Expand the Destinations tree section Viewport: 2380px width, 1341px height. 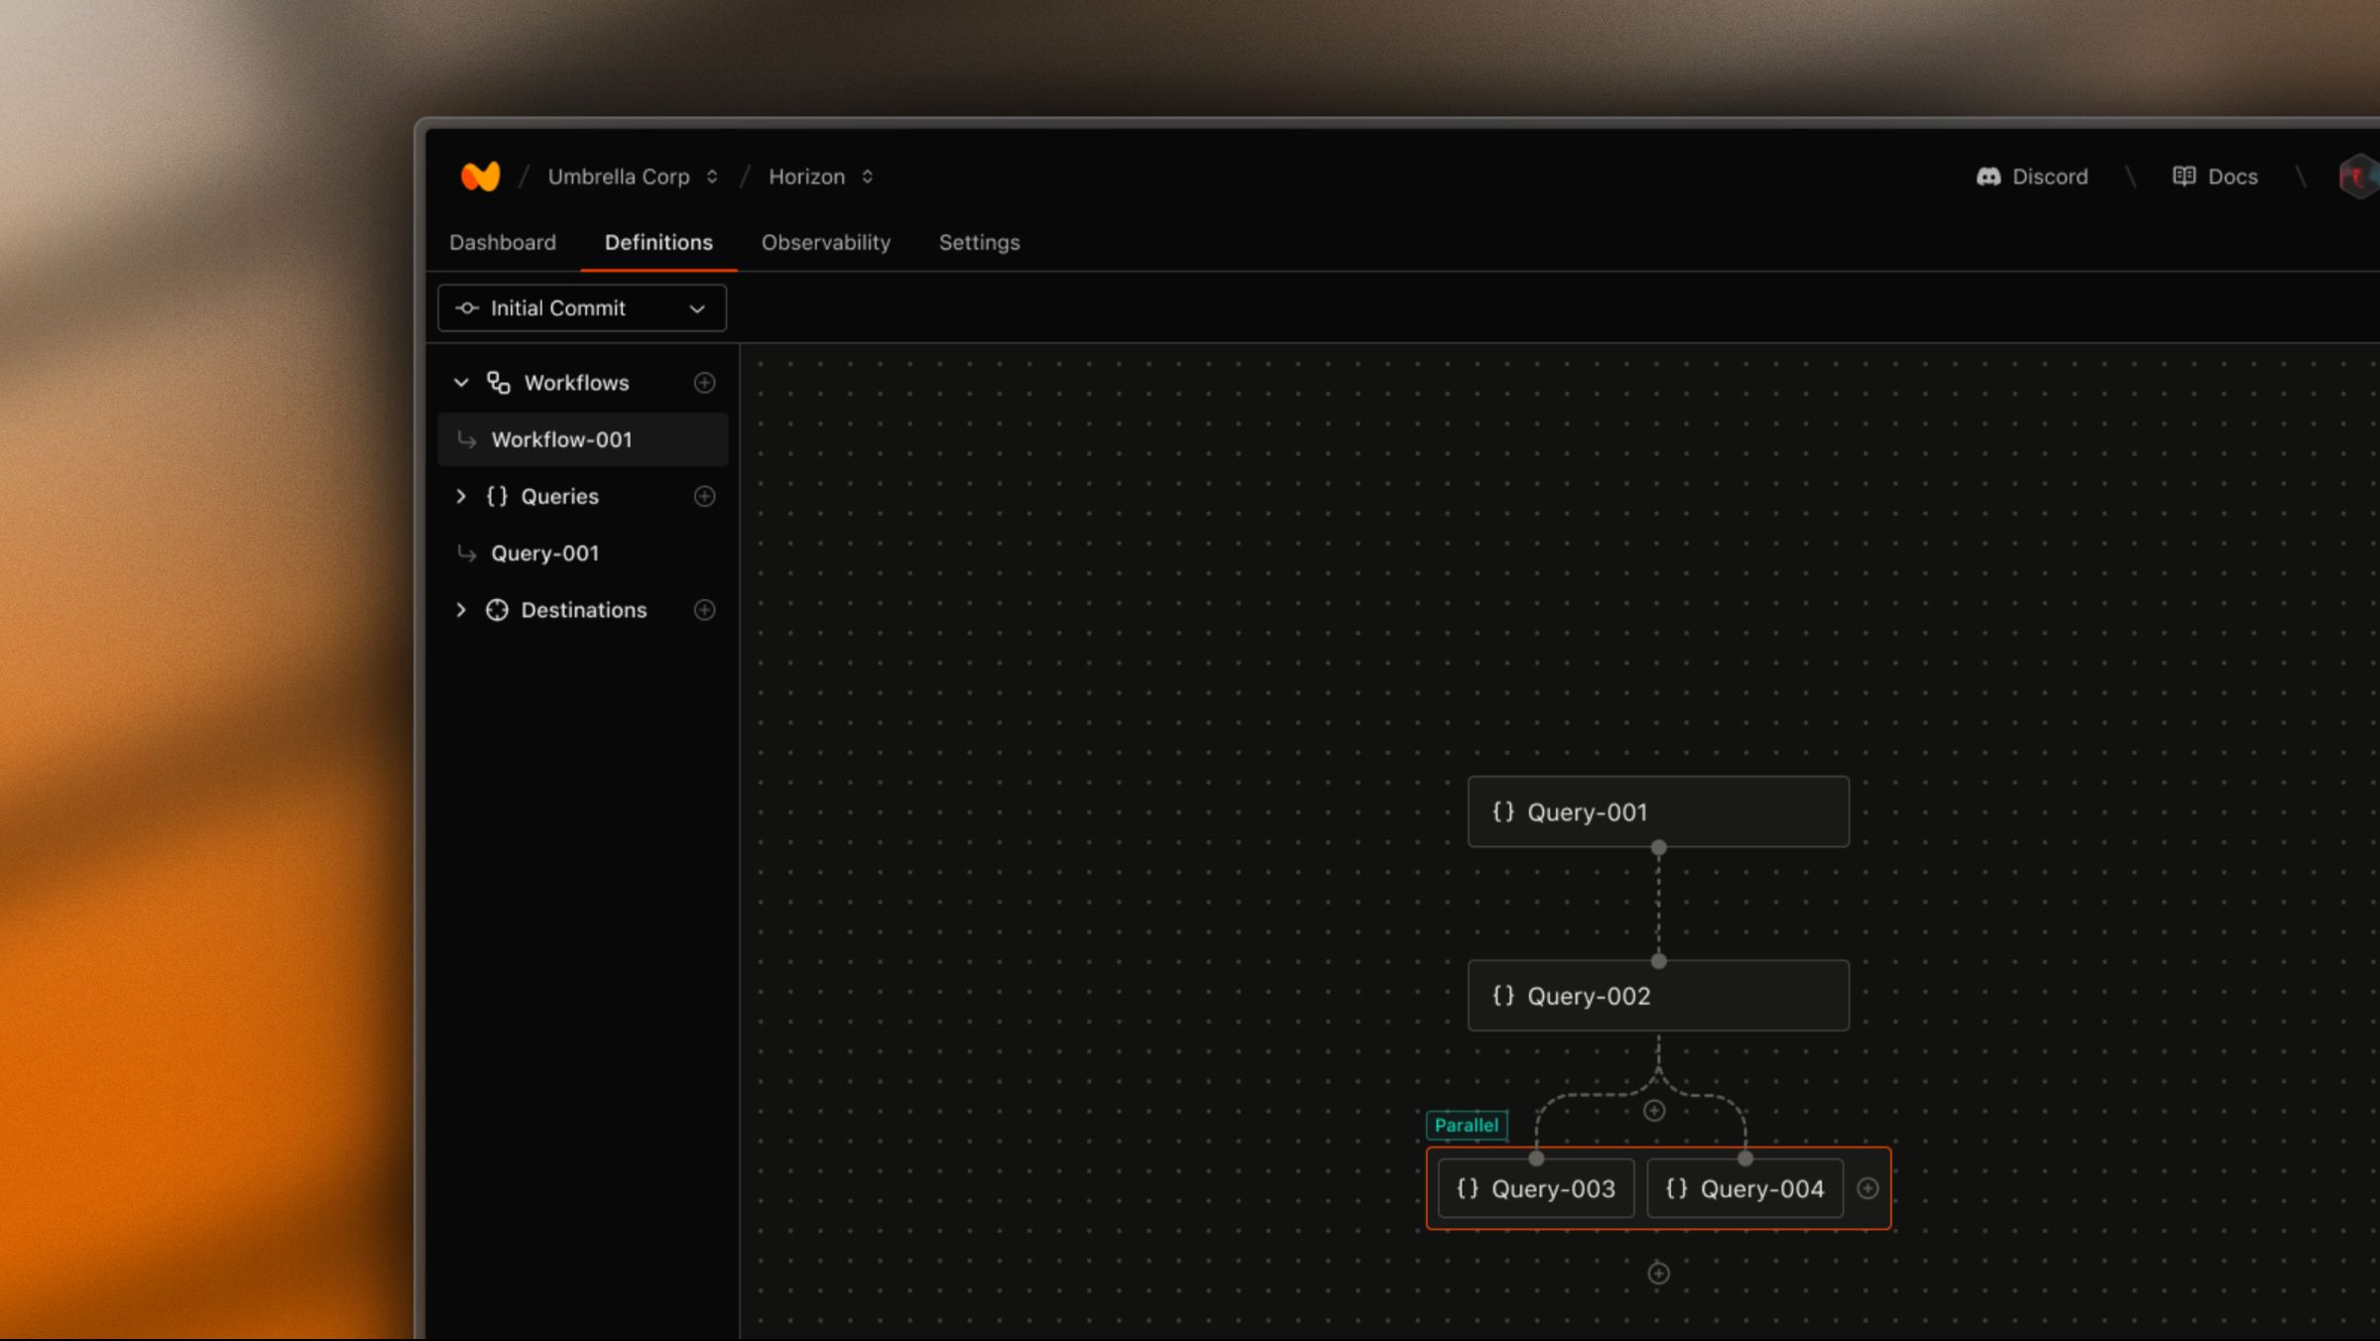[461, 610]
